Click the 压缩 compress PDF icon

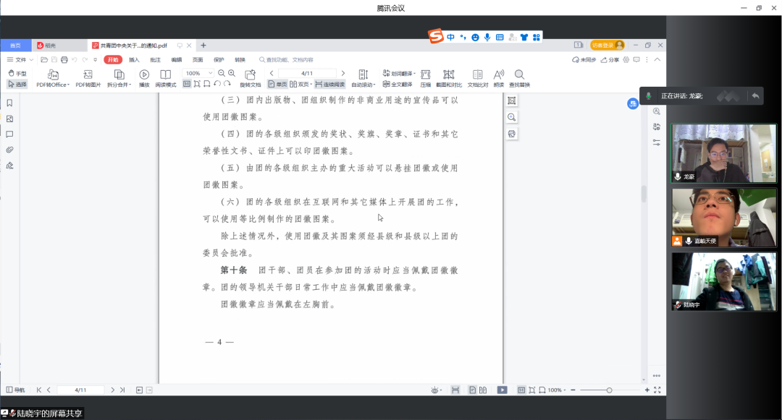coord(426,74)
